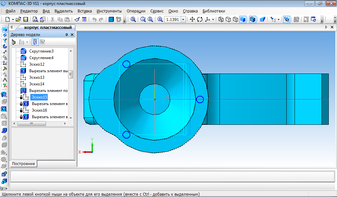Click the Open file folder icon
The width and height of the screenshot is (337, 197).
click(18, 19)
